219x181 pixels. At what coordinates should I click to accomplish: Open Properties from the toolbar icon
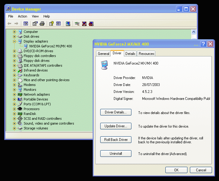(x=35, y=24)
